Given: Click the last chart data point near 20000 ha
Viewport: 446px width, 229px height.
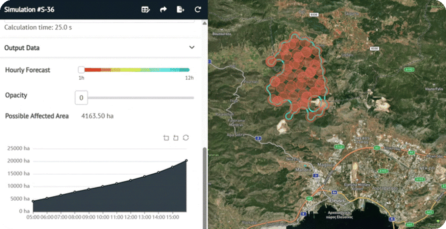Looking at the screenshot, I should tap(186, 161).
